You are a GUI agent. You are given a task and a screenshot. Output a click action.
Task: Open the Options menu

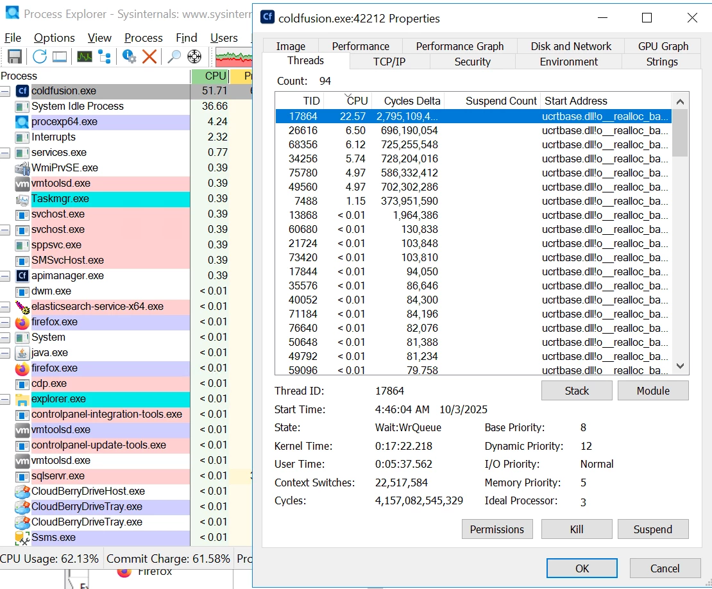(54, 38)
